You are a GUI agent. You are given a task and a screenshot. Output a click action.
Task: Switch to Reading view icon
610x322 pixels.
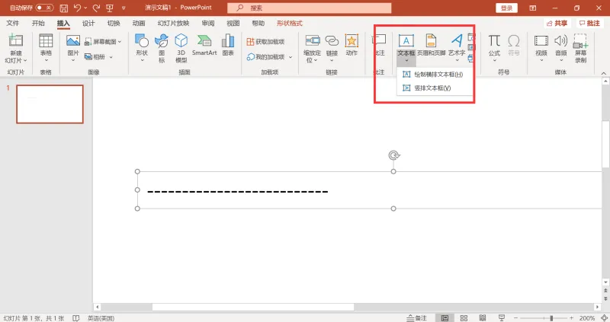click(483, 318)
